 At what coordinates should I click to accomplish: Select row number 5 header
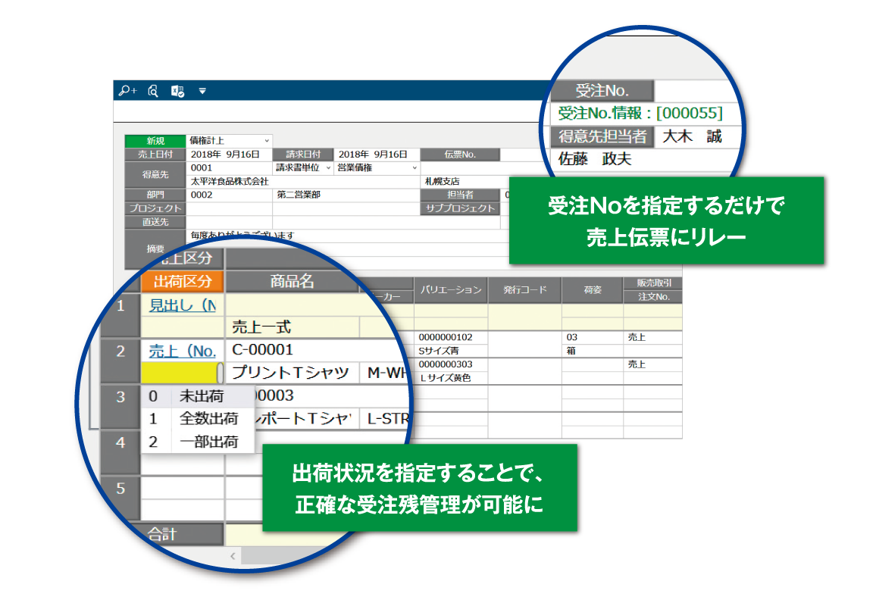pyautogui.click(x=120, y=489)
